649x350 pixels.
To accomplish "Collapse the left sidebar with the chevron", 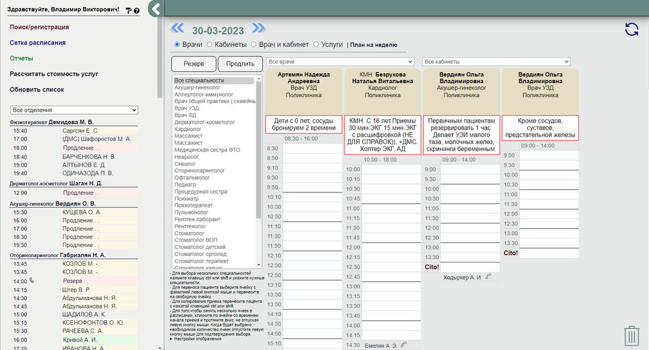I will click(156, 8).
